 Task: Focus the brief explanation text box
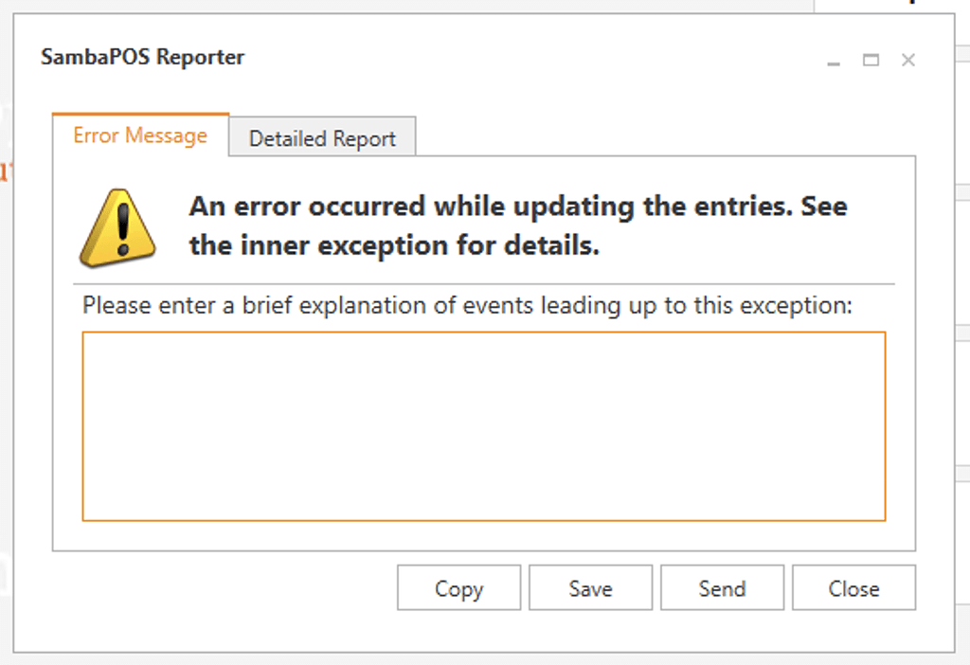tap(483, 425)
